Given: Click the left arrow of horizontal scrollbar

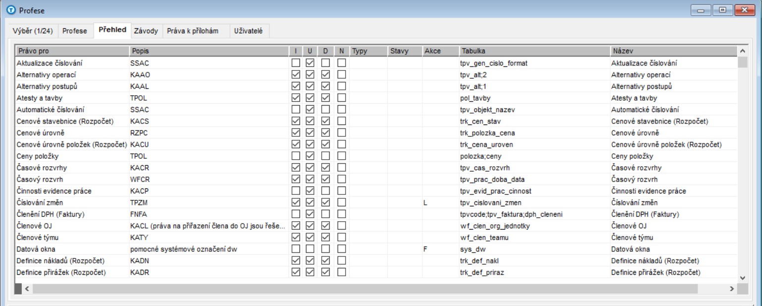Looking at the screenshot, I should click(27, 288).
